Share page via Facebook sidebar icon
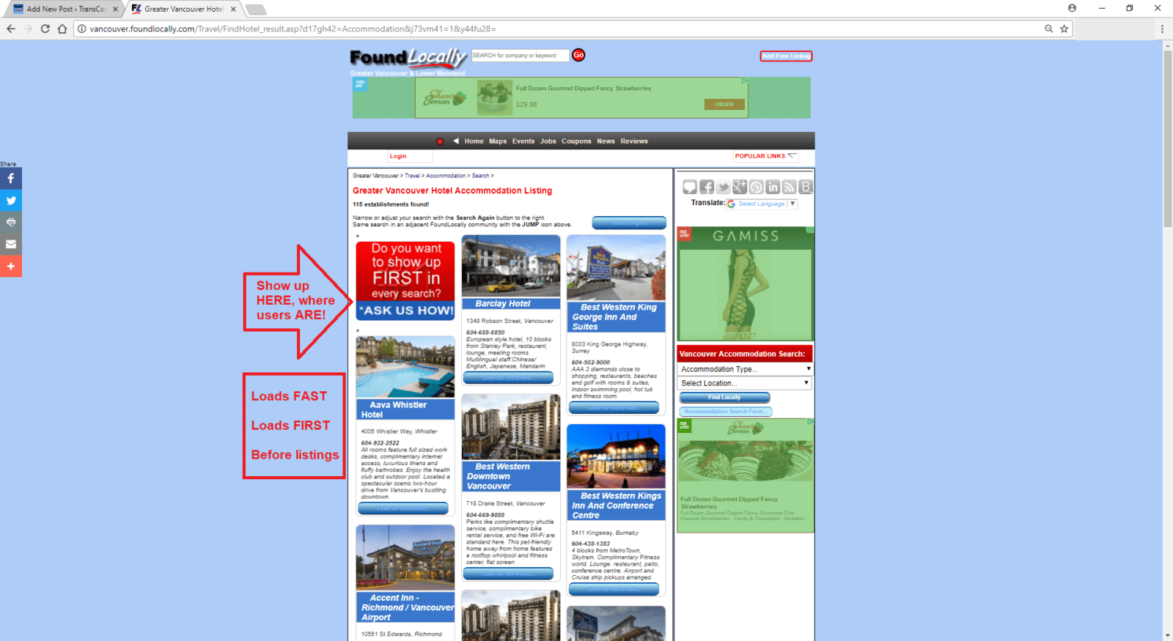The image size is (1173, 641). [x=11, y=179]
